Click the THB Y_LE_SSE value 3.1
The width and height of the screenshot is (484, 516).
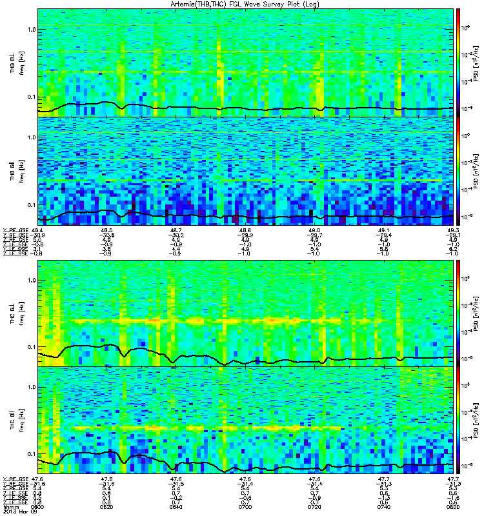[37, 249]
